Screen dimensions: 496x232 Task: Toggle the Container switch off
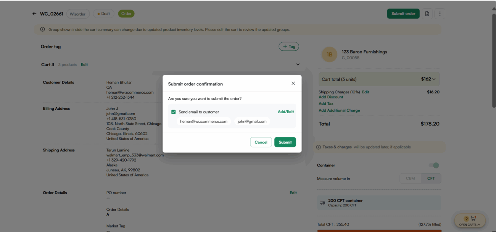click(434, 165)
